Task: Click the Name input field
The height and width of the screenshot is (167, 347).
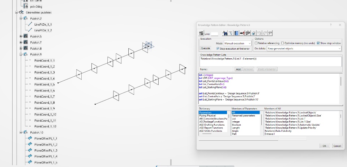Action: pyautogui.click(x=220, y=69)
